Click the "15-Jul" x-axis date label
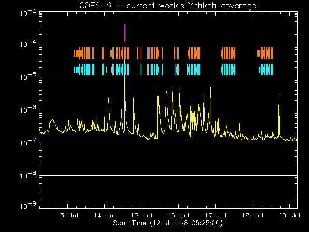The image size is (309, 232). pyautogui.click(x=141, y=215)
